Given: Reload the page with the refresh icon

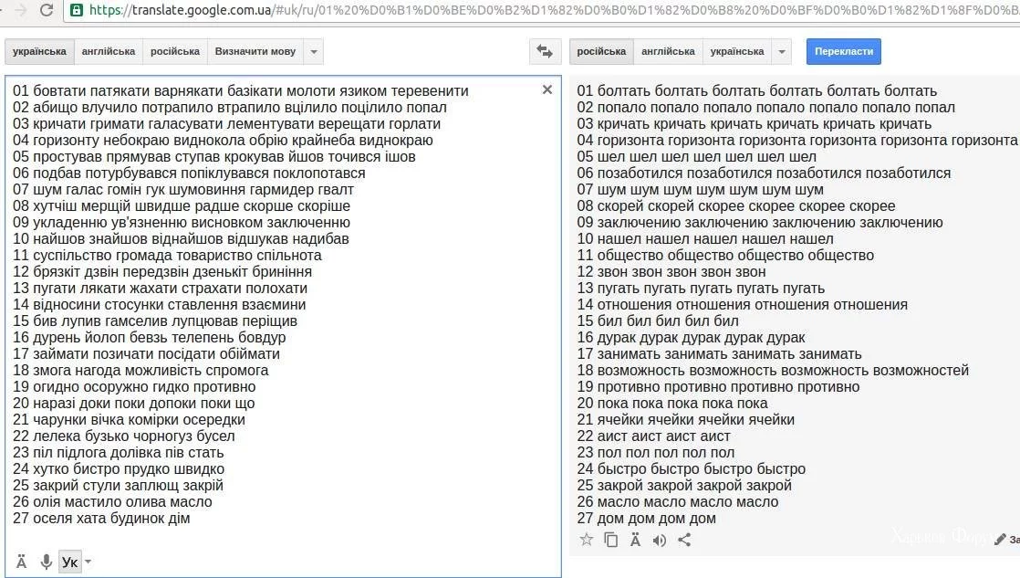Looking at the screenshot, I should 47,10.
